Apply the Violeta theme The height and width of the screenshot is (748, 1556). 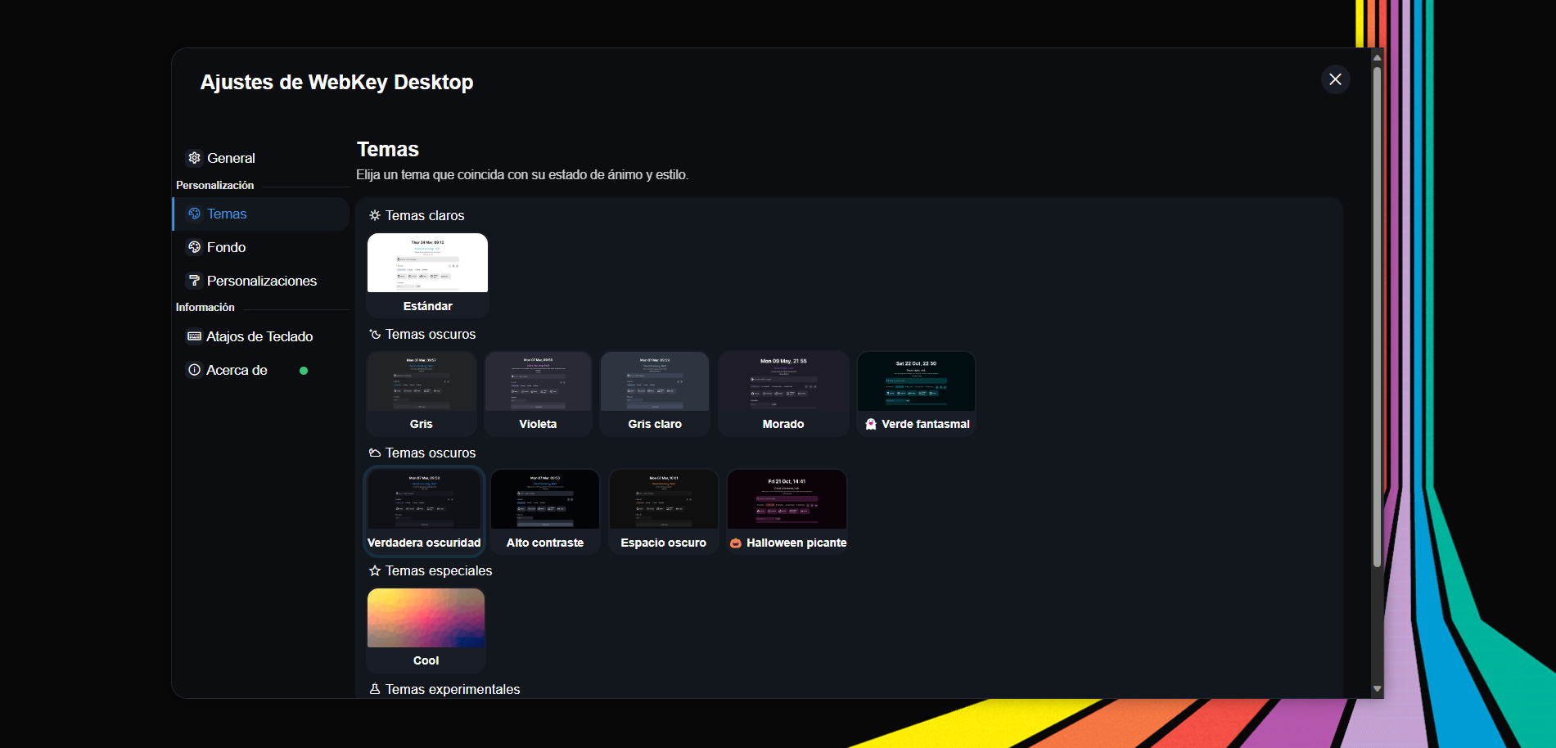tap(538, 394)
